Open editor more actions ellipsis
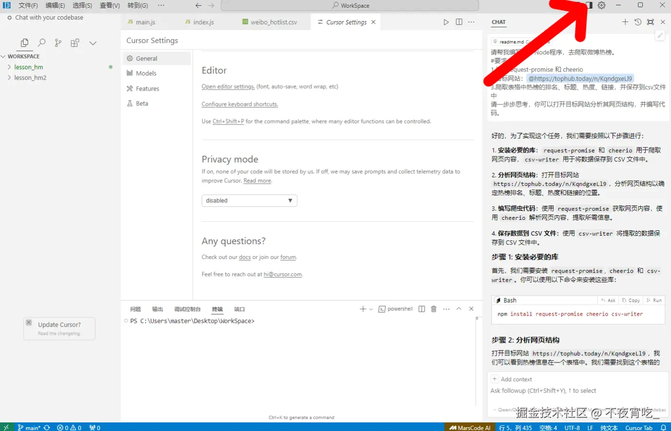 coord(472,22)
